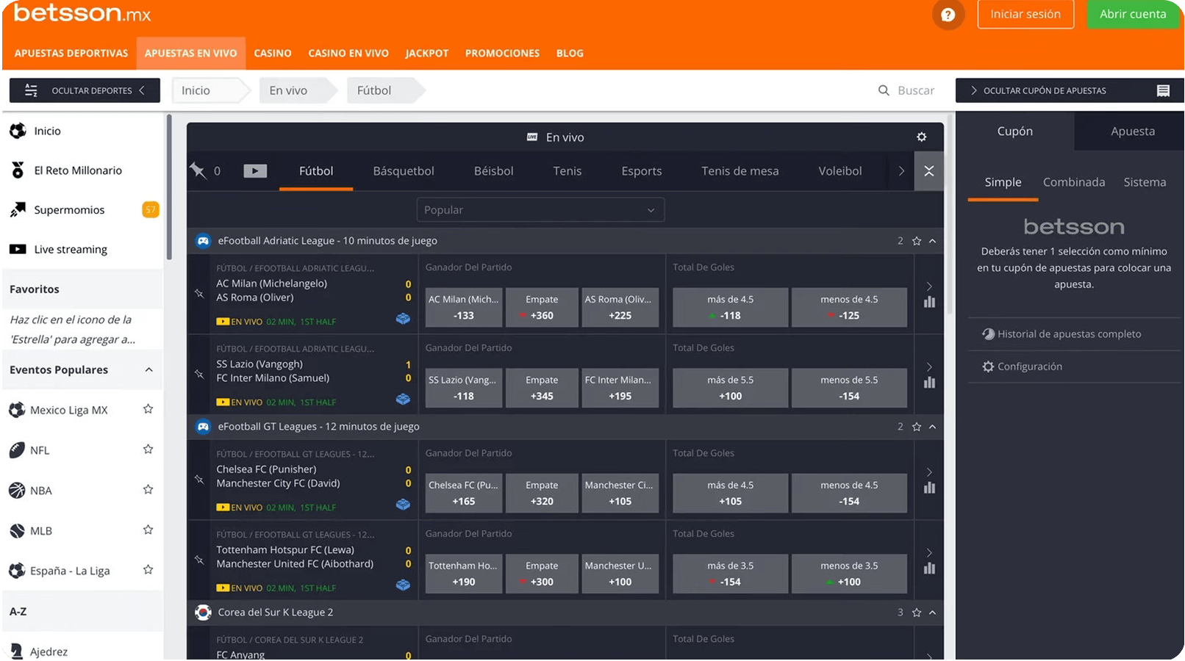Click the live video filter icon
Image resolution: width=1185 pixels, height=661 pixels.
point(255,171)
